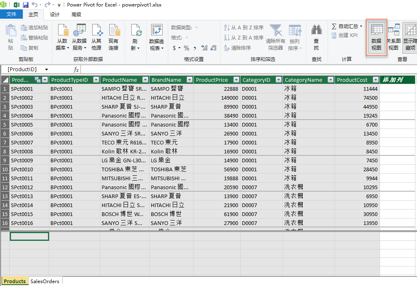Click the AutoSum (自动汇总) button
The width and height of the screenshot is (417, 286).
347,26
